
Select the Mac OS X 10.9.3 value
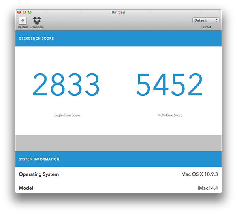(x=199, y=174)
